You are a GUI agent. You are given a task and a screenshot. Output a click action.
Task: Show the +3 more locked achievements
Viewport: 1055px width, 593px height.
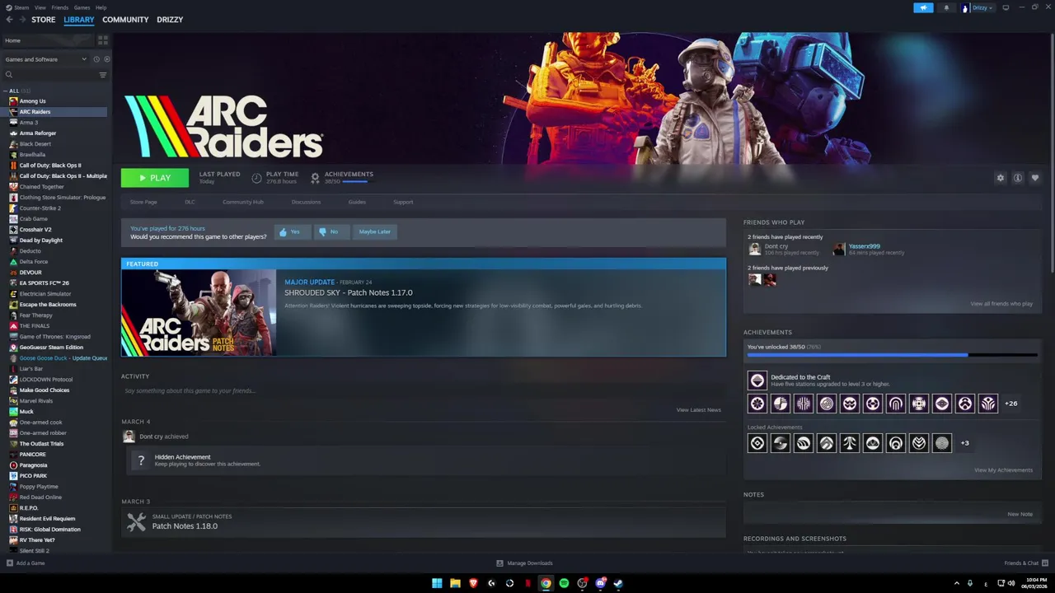point(964,443)
